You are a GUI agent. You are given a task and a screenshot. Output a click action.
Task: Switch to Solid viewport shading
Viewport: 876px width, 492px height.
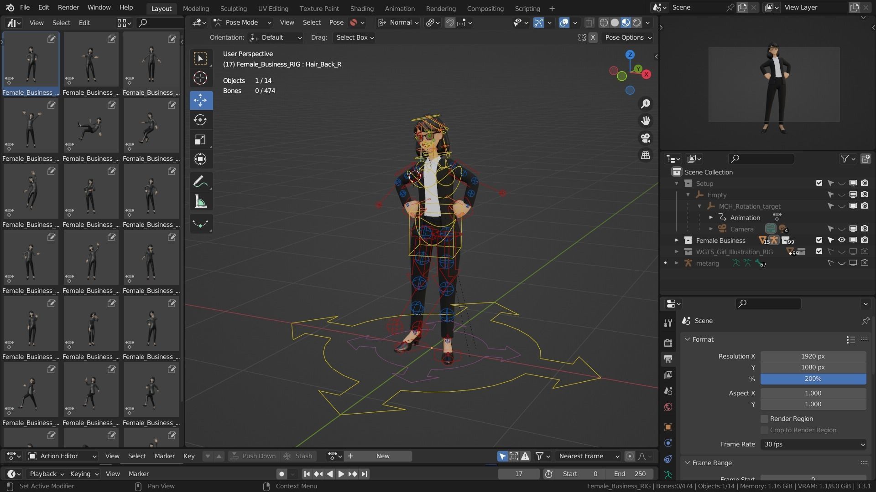(x=615, y=22)
